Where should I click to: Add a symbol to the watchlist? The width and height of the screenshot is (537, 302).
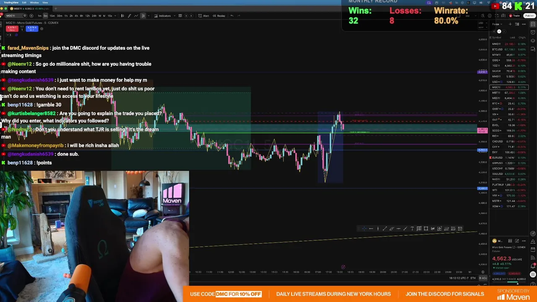pos(510,24)
